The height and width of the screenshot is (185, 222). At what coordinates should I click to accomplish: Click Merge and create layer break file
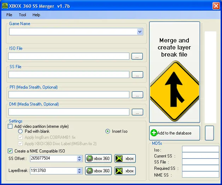(174, 72)
